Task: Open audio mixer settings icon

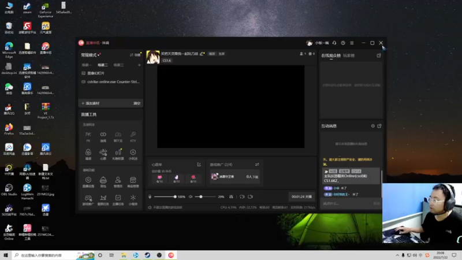Action: (x=232, y=196)
